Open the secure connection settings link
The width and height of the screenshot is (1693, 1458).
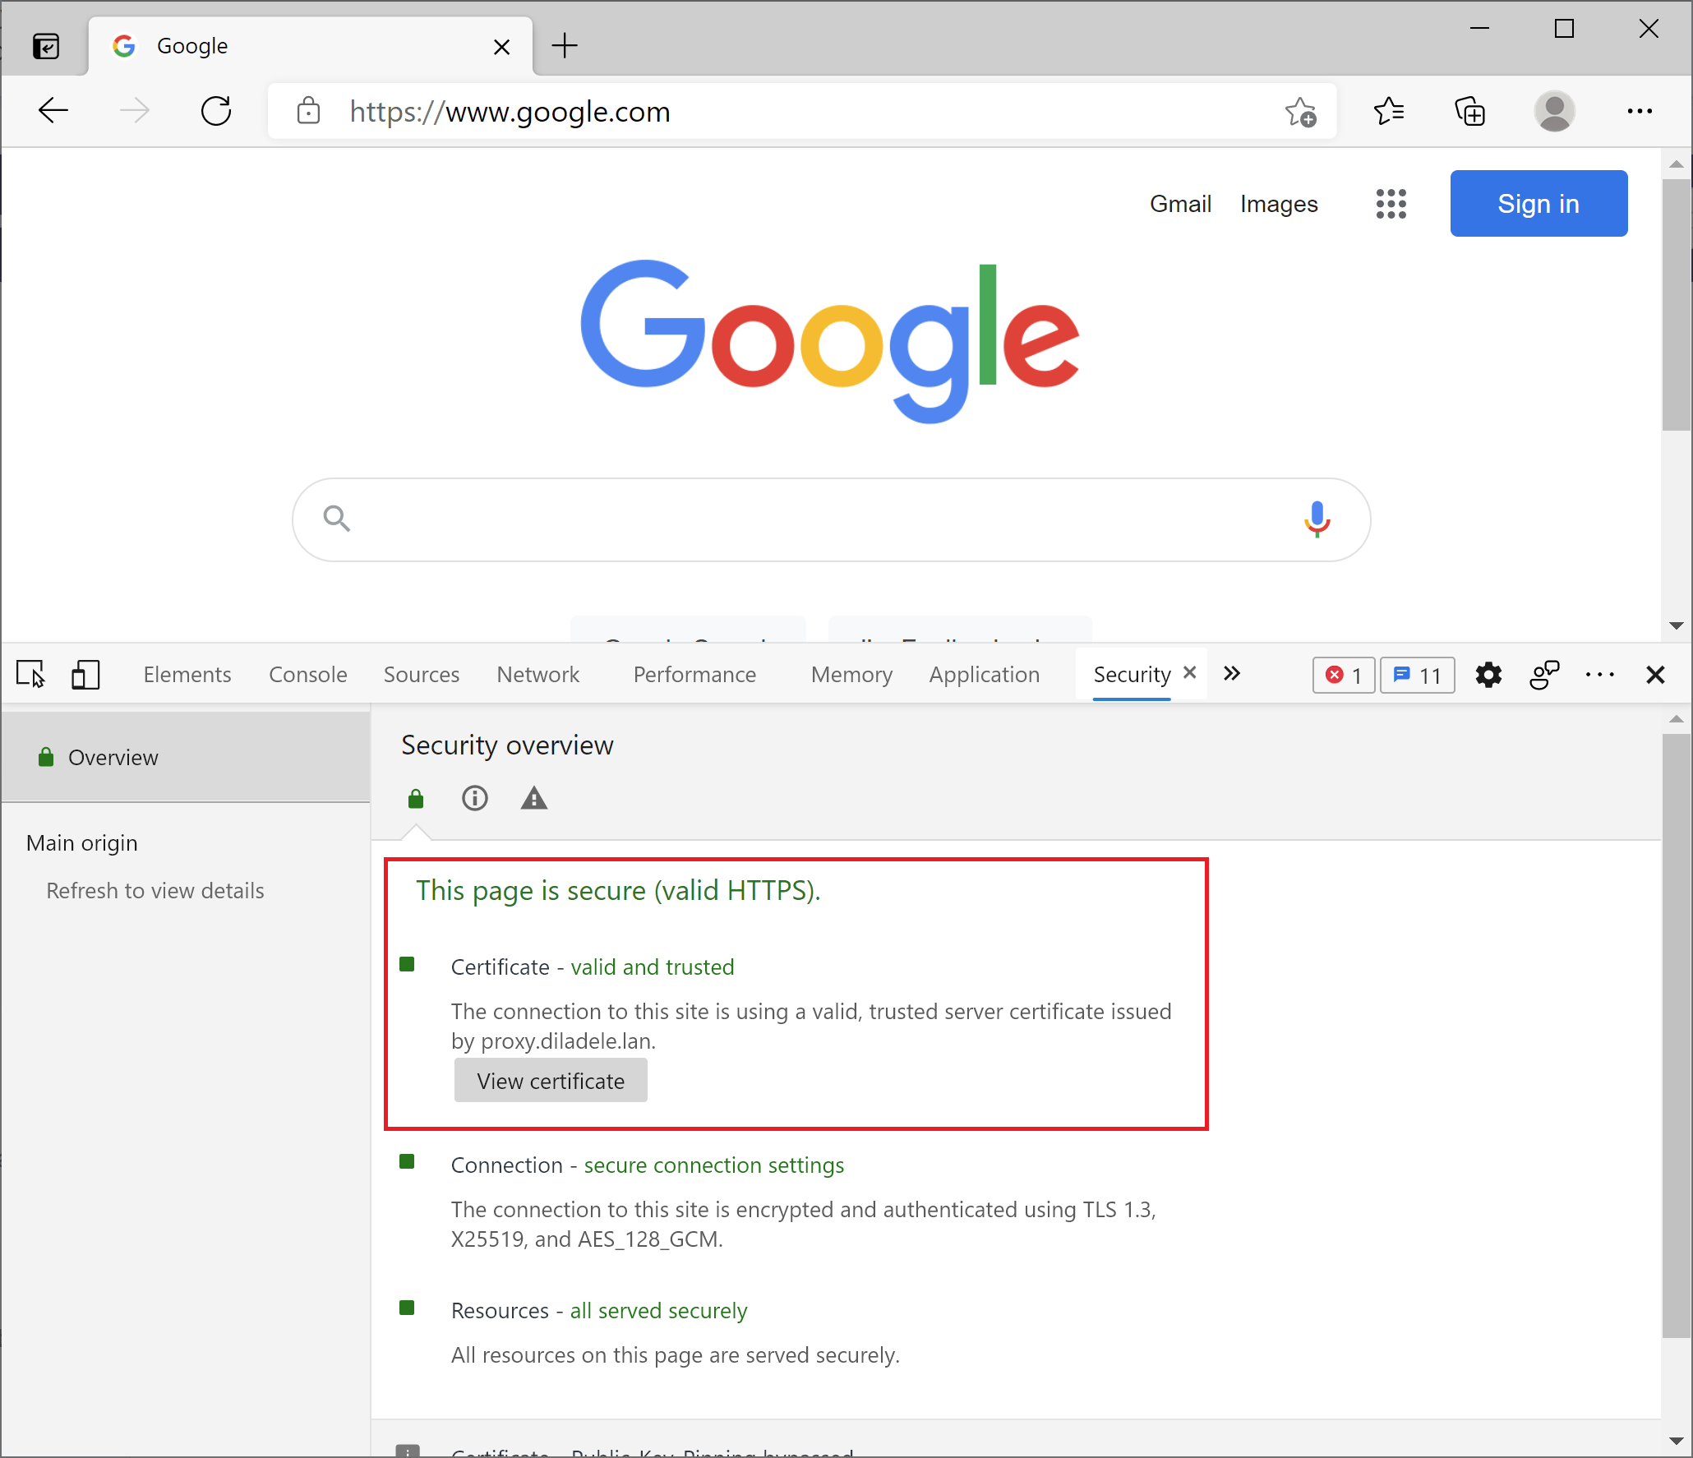[713, 1165]
